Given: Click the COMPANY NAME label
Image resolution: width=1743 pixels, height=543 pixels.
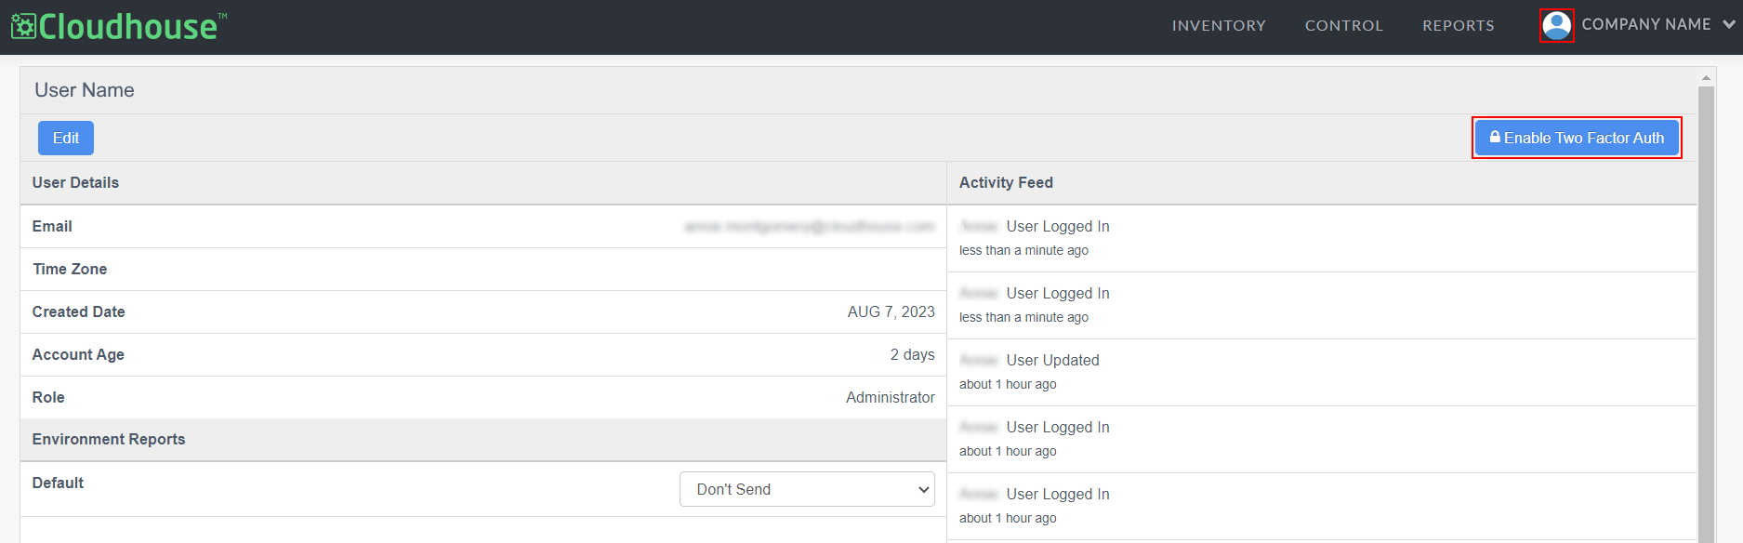Looking at the screenshot, I should point(1646,24).
